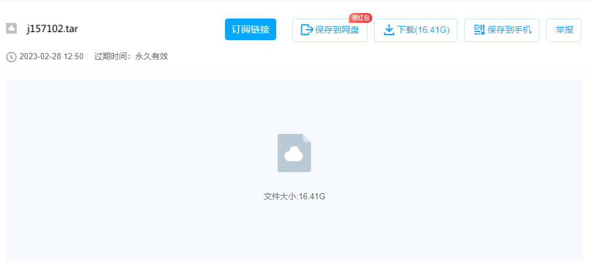
Task: Select the j157102.tar file name
Action: tap(52, 29)
